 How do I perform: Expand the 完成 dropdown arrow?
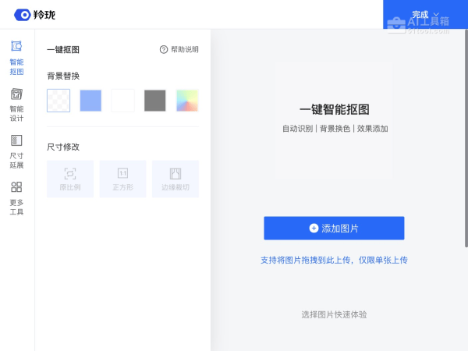pos(436,14)
